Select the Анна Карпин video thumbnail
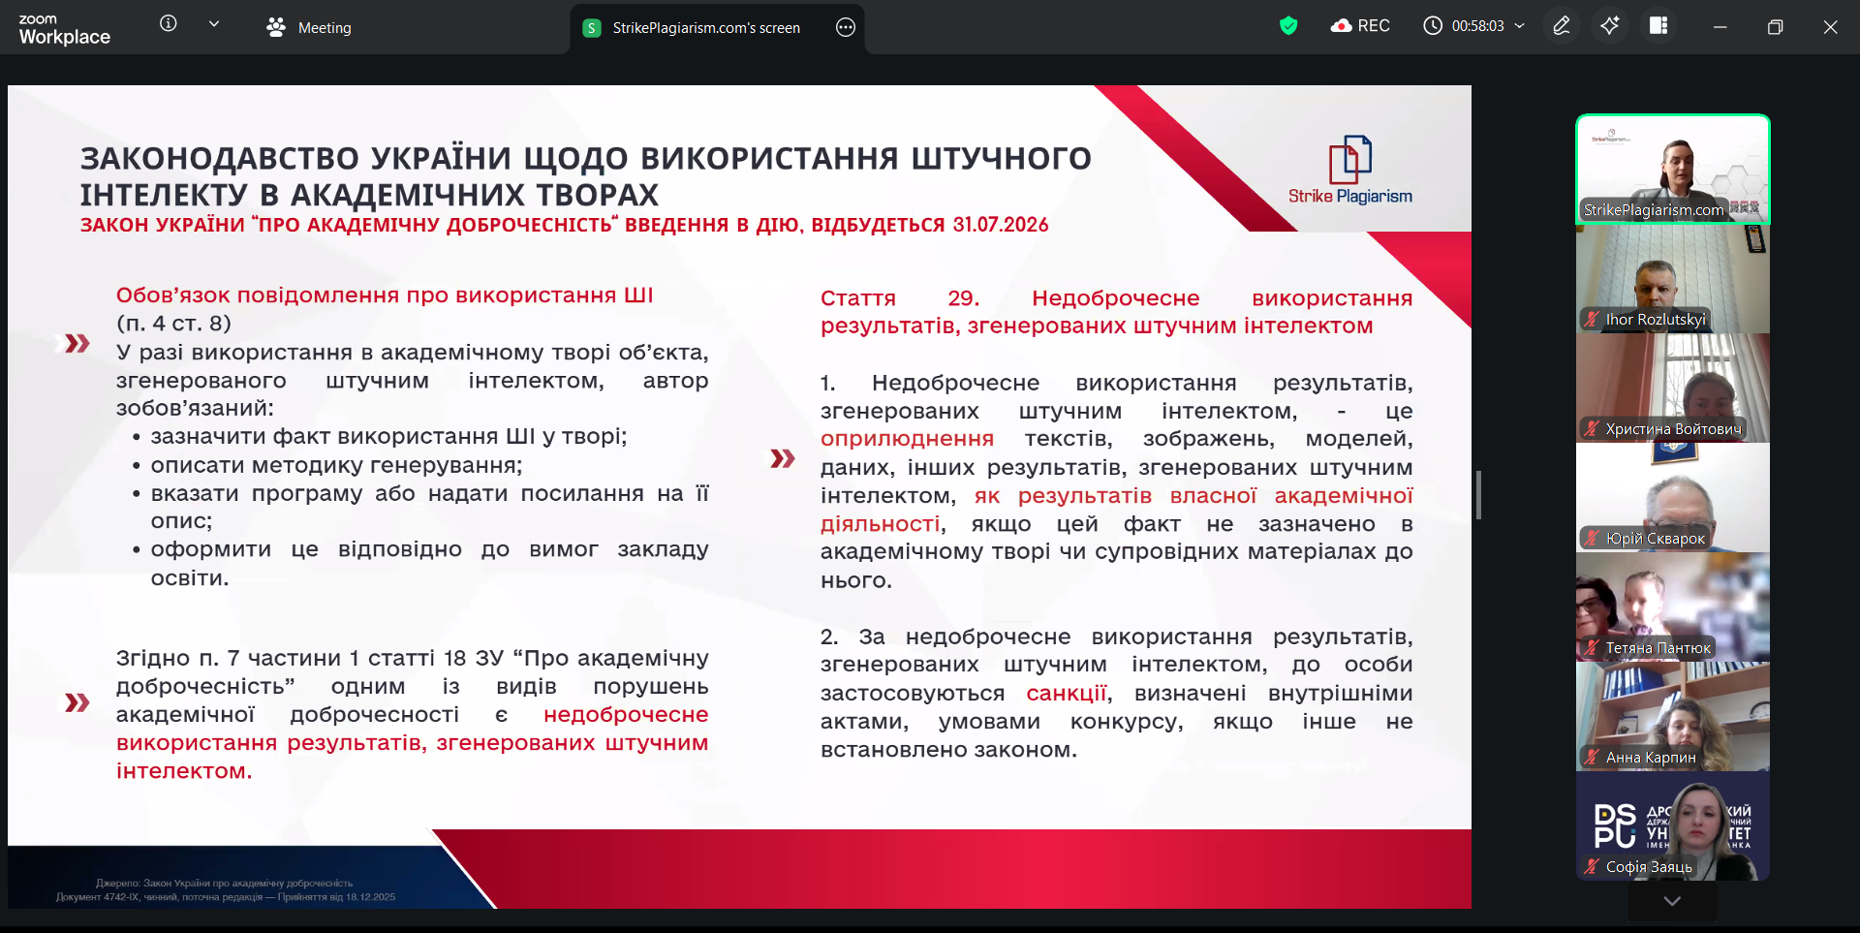Screen dimensions: 1860x933 [1673, 716]
